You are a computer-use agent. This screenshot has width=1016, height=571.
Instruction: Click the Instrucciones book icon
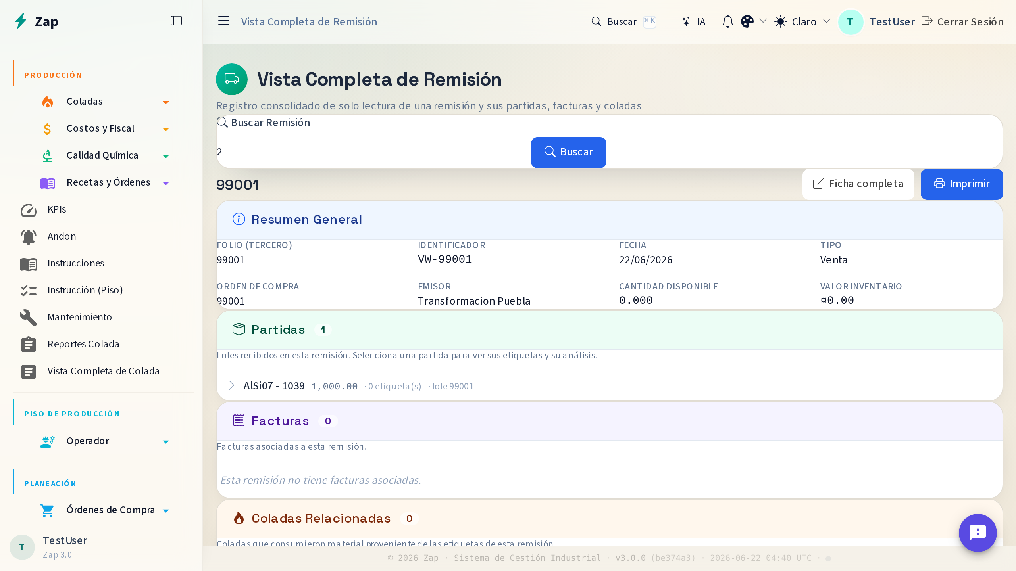pos(29,264)
